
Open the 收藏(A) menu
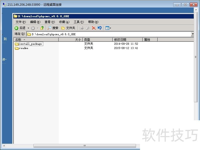[x=64, y=22]
